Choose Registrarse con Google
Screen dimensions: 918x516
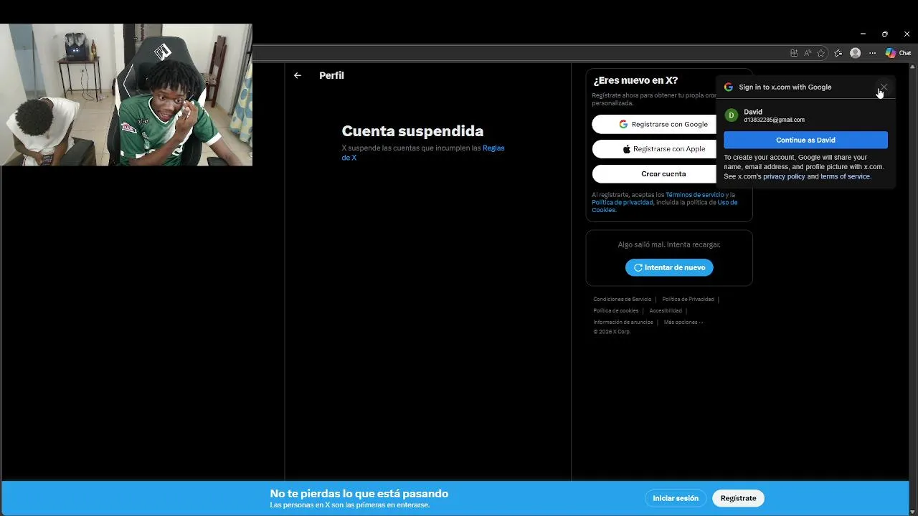(663, 124)
